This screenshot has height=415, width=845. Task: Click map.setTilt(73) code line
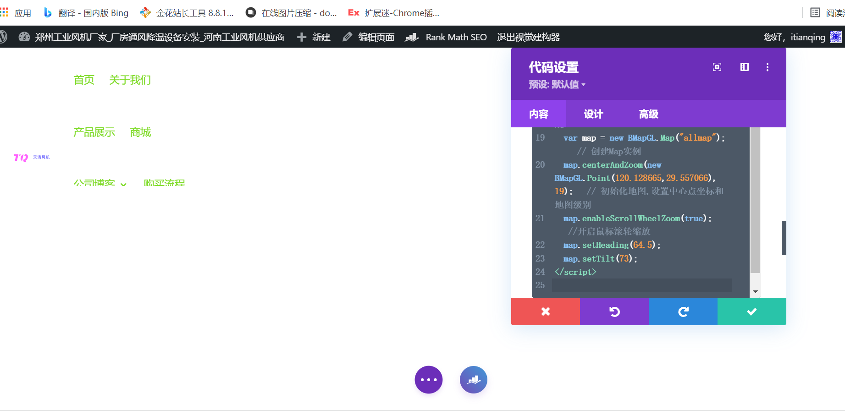(600, 258)
